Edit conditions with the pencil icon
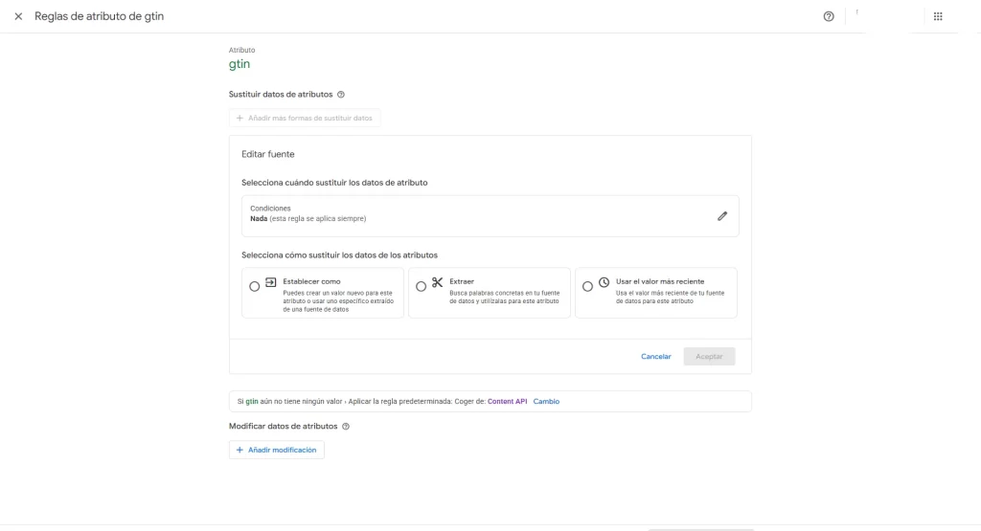981x531 pixels. point(722,216)
